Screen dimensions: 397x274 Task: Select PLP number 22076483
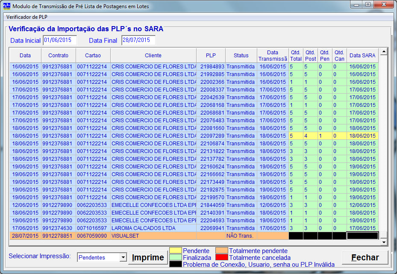(x=212, y=120)
